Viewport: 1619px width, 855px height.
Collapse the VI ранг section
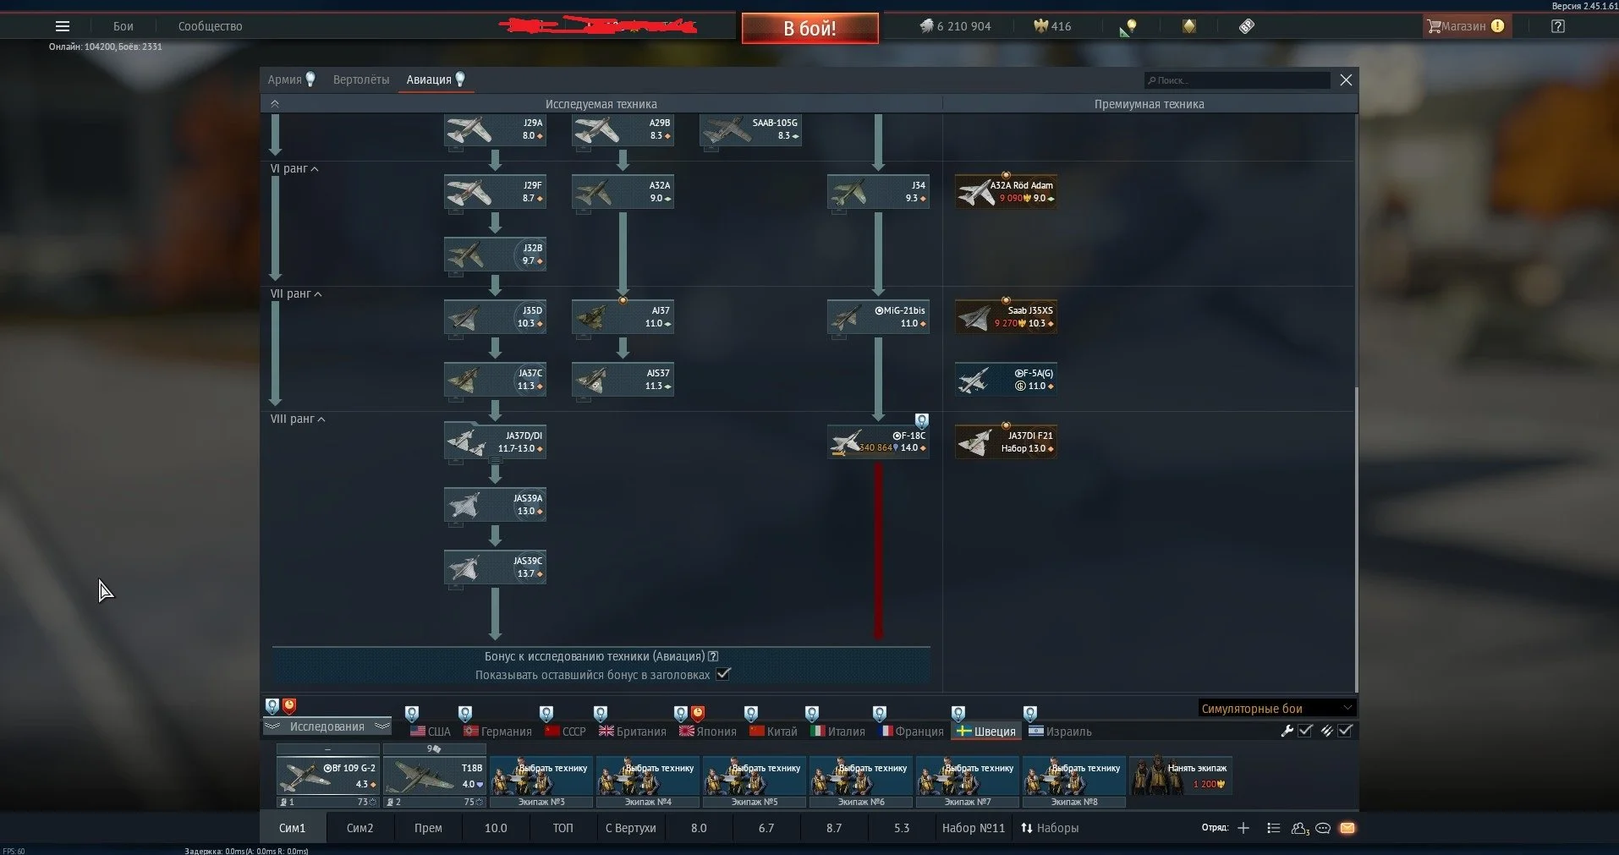(294, 168)
